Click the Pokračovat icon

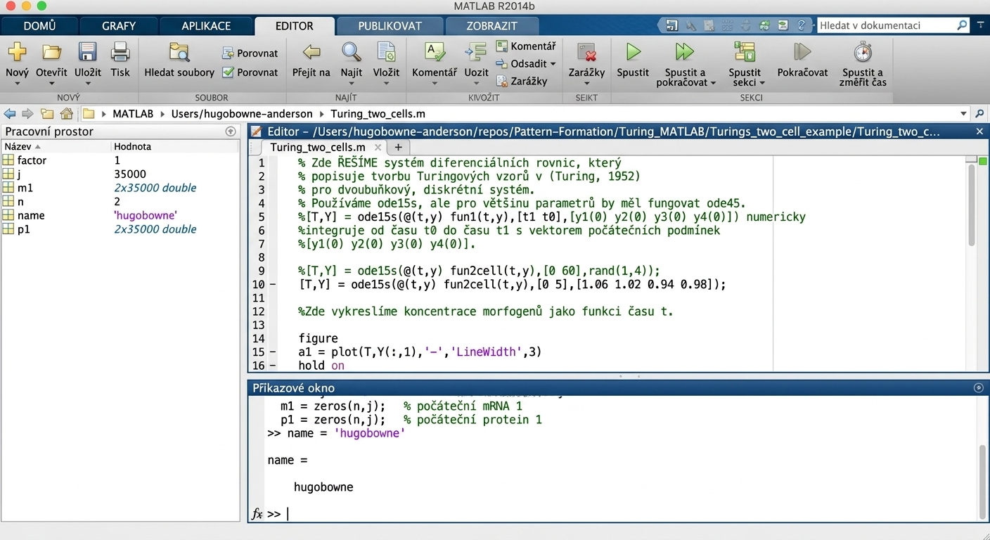(802, 52)
